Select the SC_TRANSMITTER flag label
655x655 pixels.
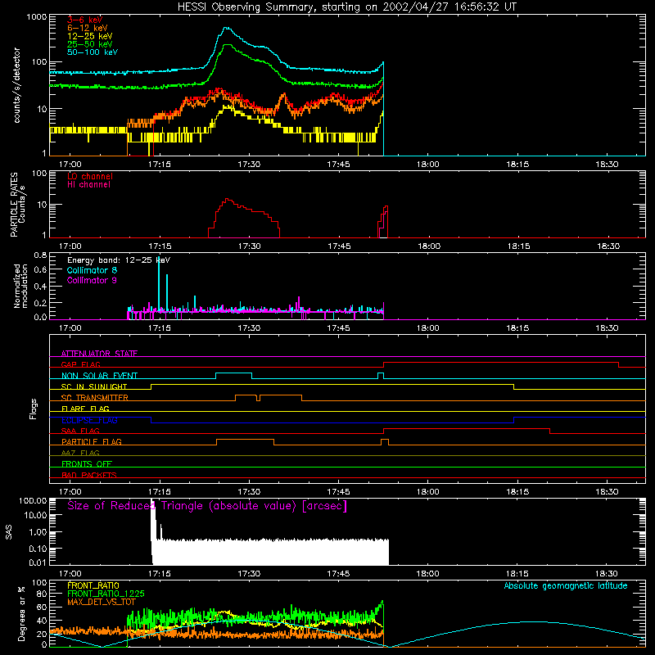94,398
